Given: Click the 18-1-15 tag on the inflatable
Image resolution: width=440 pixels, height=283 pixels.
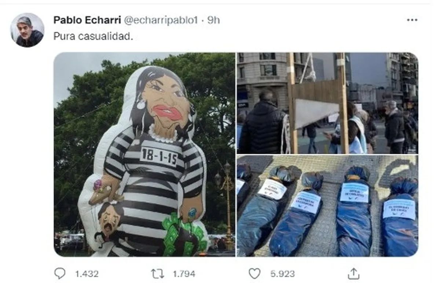Looking at the screenshot, I should 159,156.
